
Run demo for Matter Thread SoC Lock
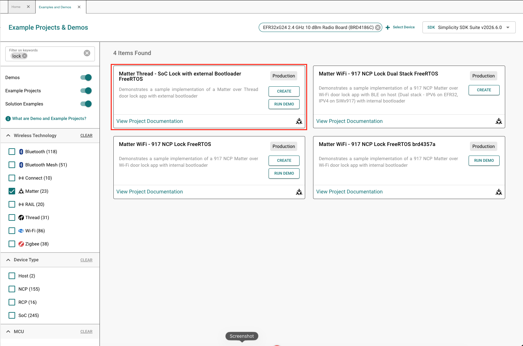point(284,104)
